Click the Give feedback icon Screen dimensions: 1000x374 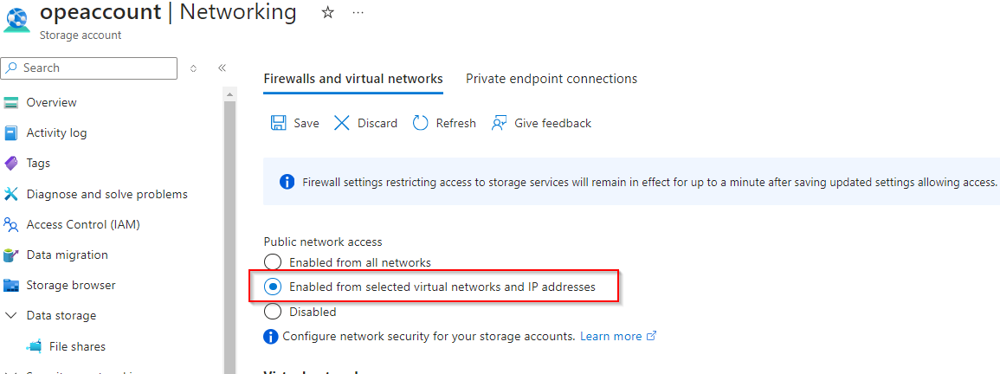tap(499, 123)
